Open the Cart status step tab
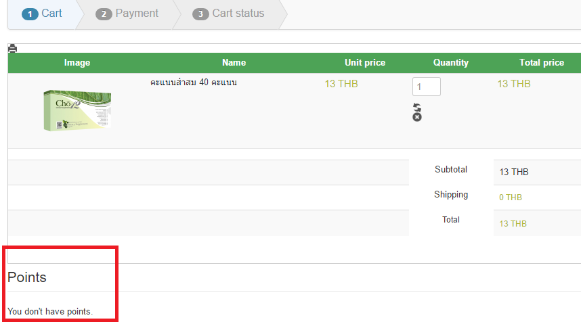Screen dimensions: 581x326 tap(229, 14)
